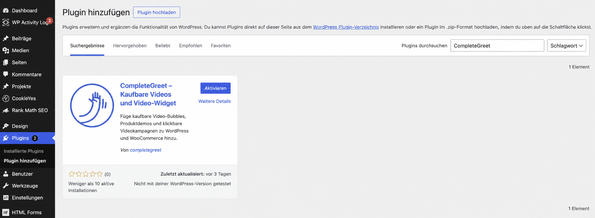Open the Kommentare menu label
This screenshot has width=595, height=218.
point(27,74)
